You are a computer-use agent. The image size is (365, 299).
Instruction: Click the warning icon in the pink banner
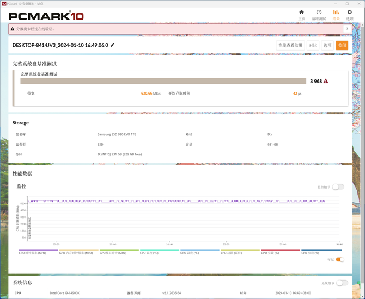(x=13, y=29)
